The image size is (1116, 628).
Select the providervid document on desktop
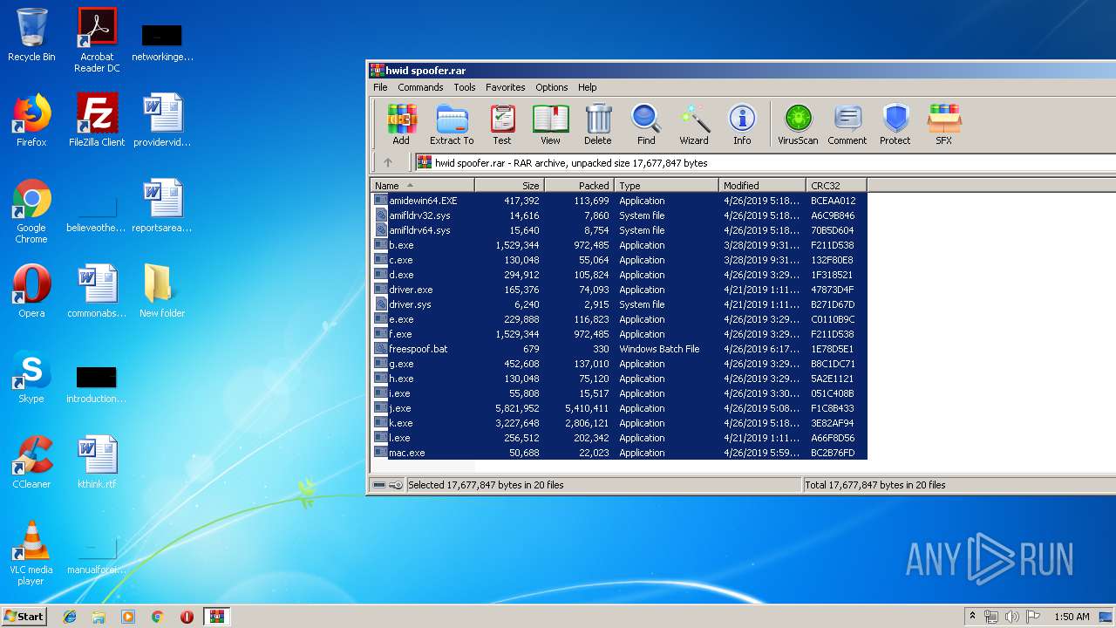tap(162, 120)
